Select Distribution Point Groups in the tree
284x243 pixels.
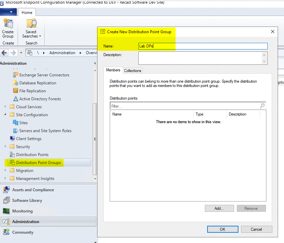point(39,162)
